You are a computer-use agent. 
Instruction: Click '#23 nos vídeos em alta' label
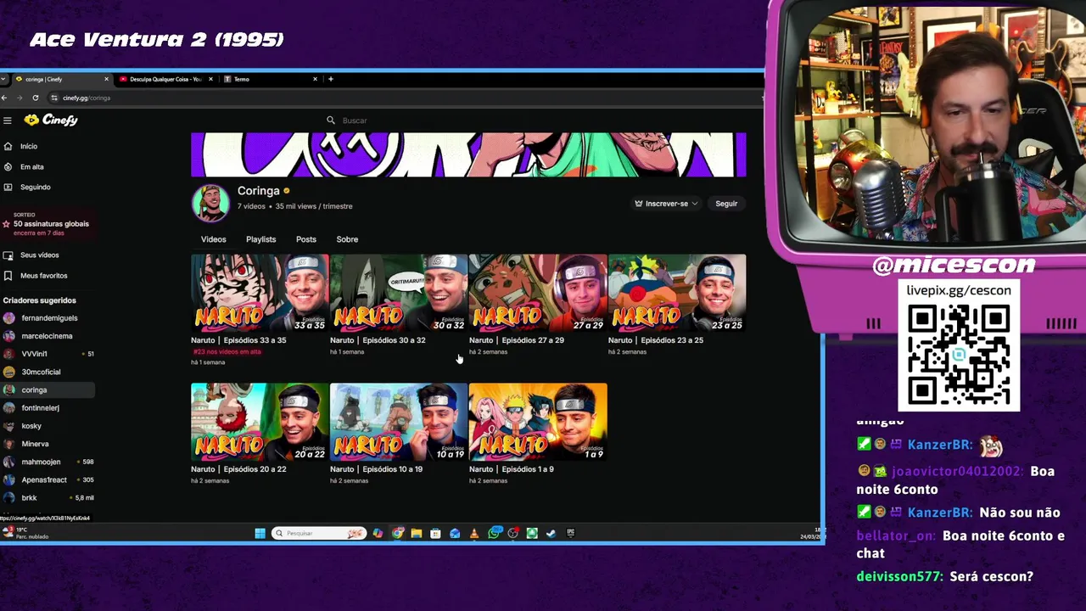pyautogui.click(x=227, y=351)
